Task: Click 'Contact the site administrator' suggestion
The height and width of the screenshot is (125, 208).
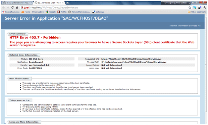Action: click(59, 105)
